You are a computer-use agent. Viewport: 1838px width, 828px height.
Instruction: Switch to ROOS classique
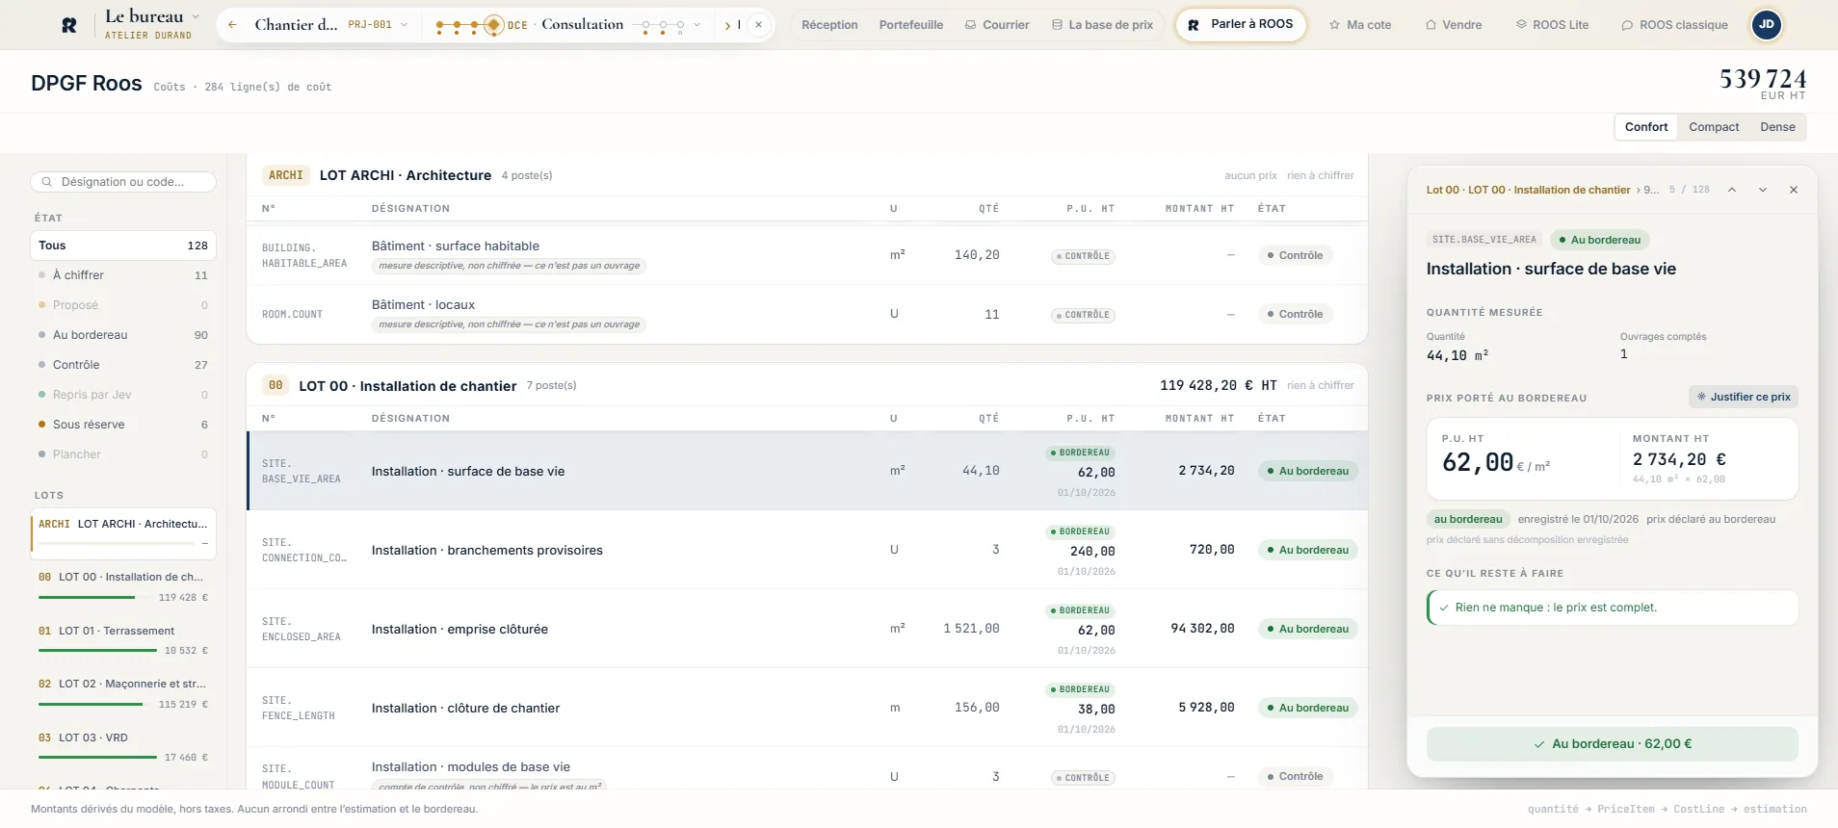tap(1674, 25)
